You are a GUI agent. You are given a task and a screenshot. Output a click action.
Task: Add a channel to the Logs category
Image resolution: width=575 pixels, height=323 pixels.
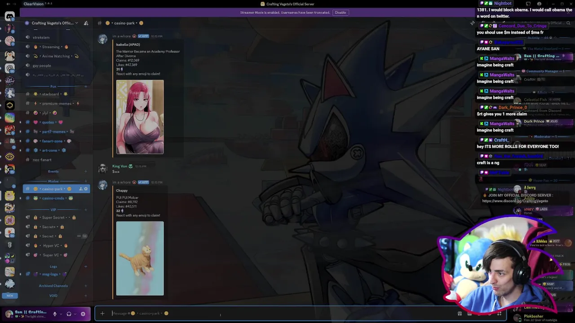point(86,266)
